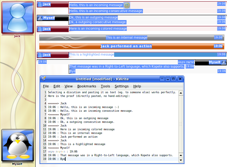Click the Myself penguin avatar picture

(18, 145)
